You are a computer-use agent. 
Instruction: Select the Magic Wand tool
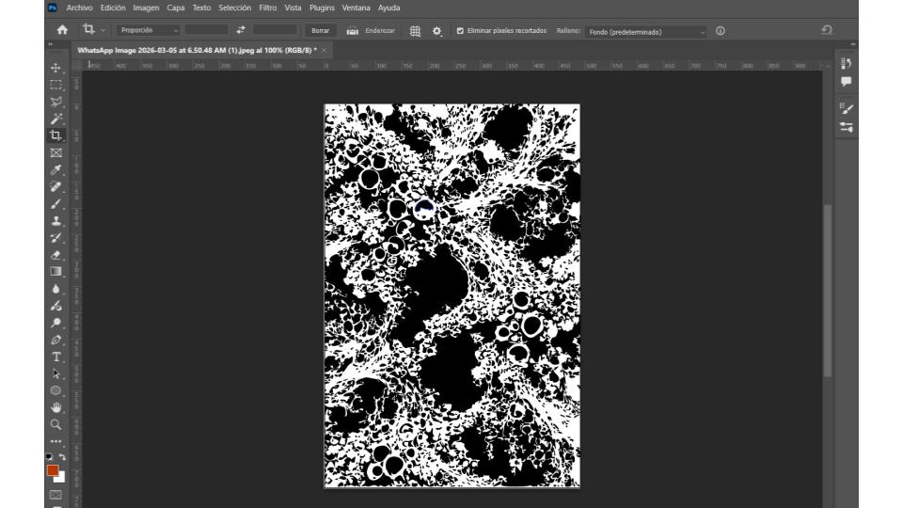pyautogui.click(x=55, y=119)
